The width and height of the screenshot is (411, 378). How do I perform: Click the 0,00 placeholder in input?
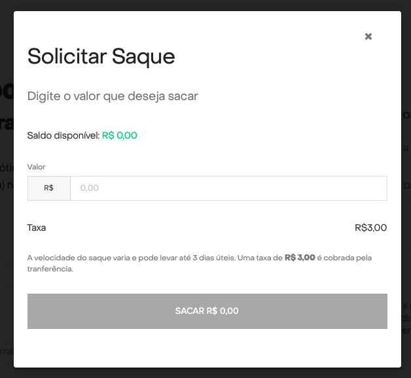tap(90, 188)
